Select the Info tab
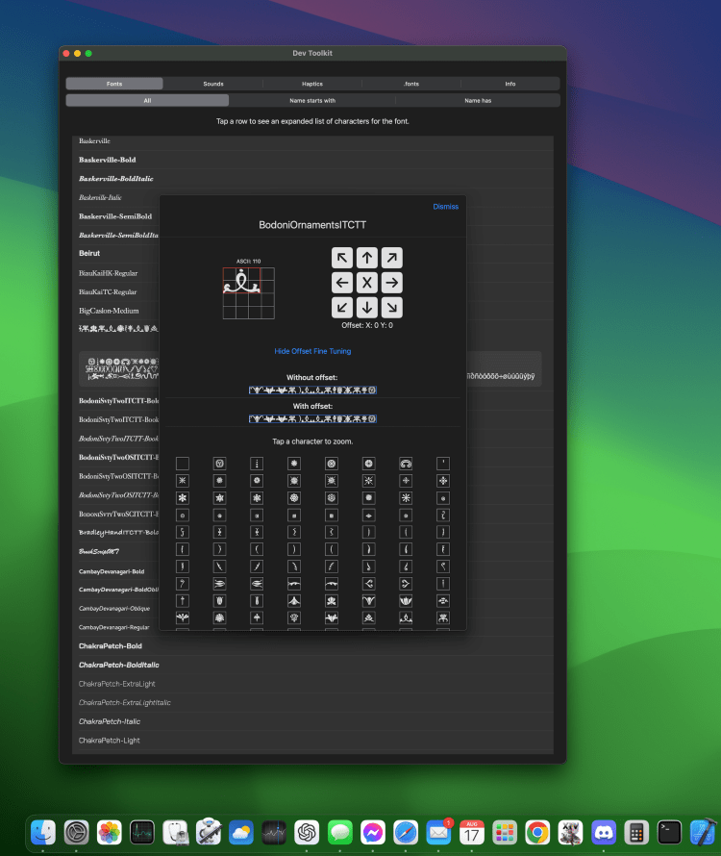721x856 pixels. click(510, 84)
